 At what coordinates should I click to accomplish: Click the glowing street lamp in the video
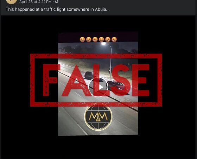(x=103, y=44)
